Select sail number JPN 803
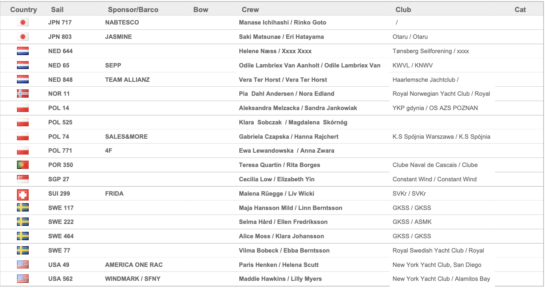545x288 pixels. click(x=60, y=37)
